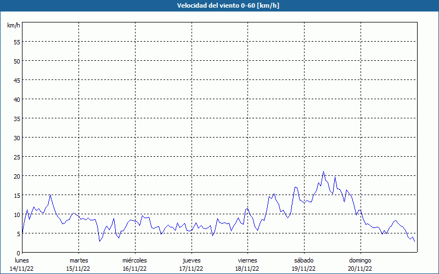Click the date label 20/11/22
439x274 pixels.
[x=360, y=269]
